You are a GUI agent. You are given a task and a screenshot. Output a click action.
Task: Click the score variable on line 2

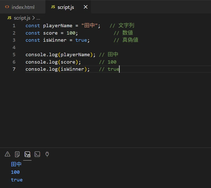[50, 33]
